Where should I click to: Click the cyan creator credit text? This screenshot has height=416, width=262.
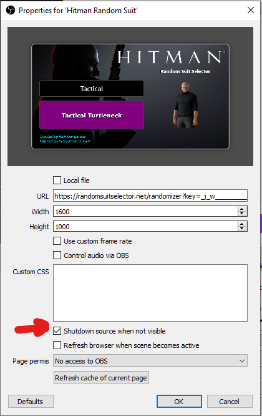tap(65, 139)
